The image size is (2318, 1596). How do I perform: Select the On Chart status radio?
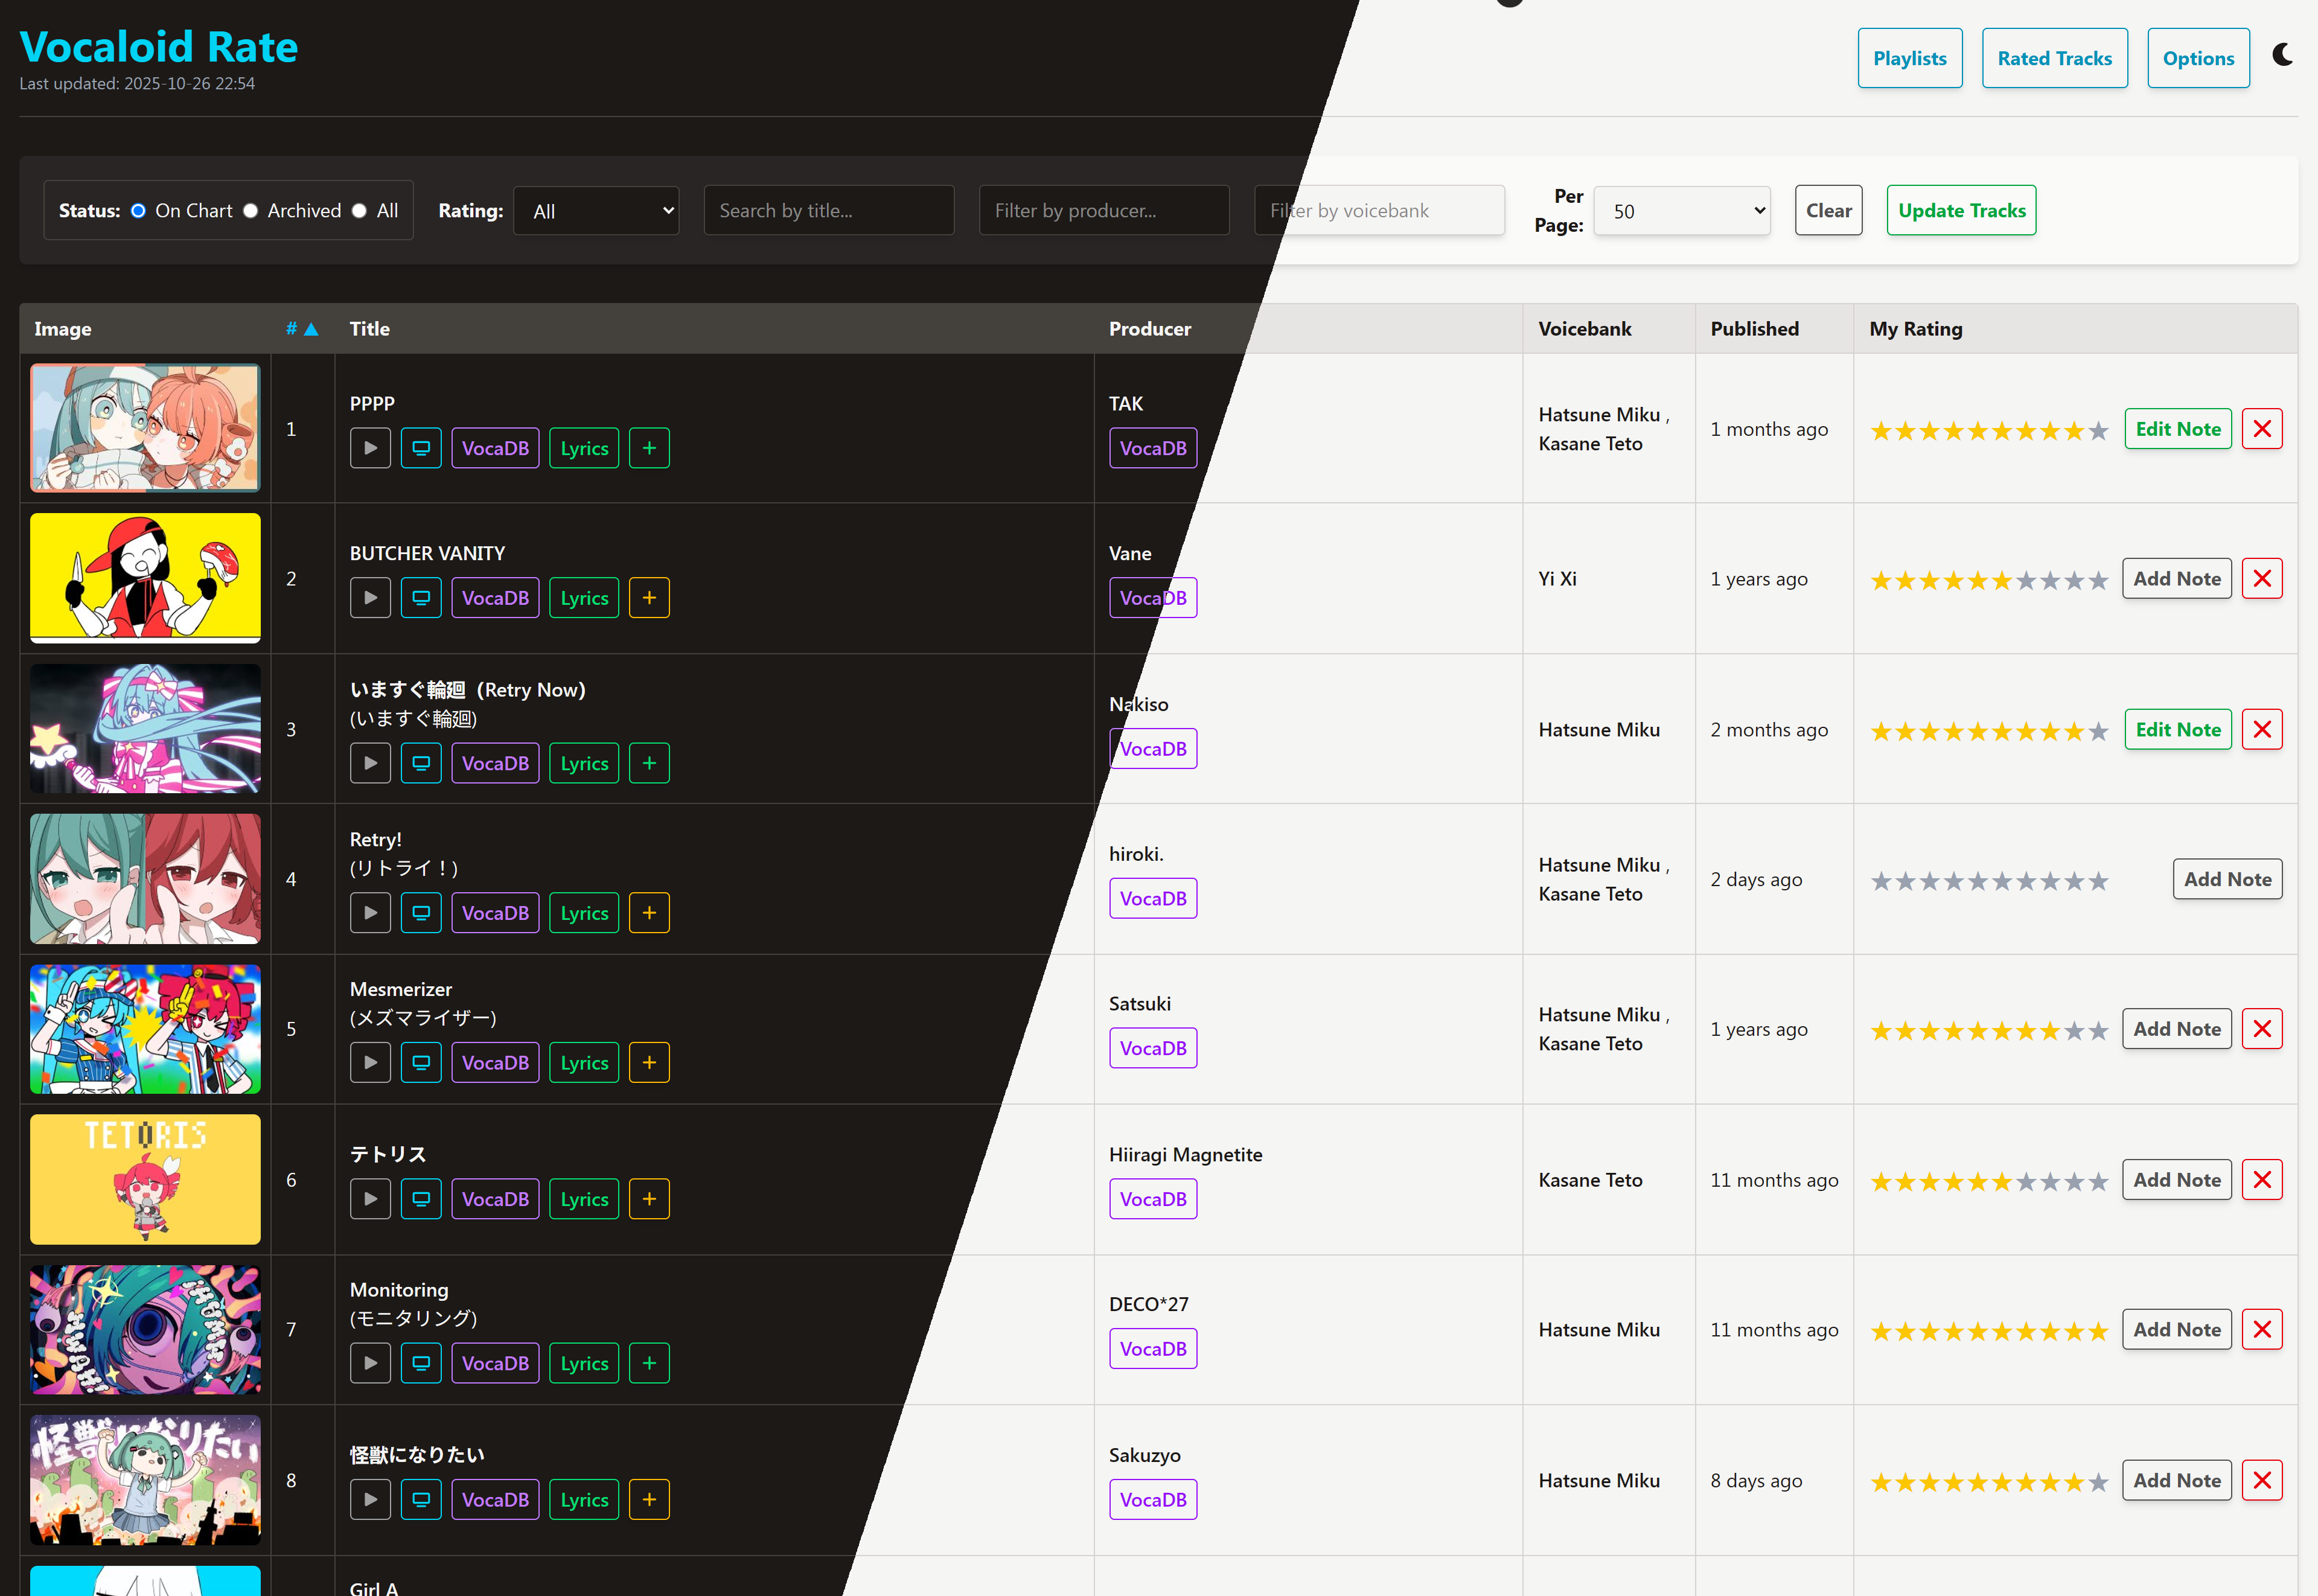(x=138, y=211)
